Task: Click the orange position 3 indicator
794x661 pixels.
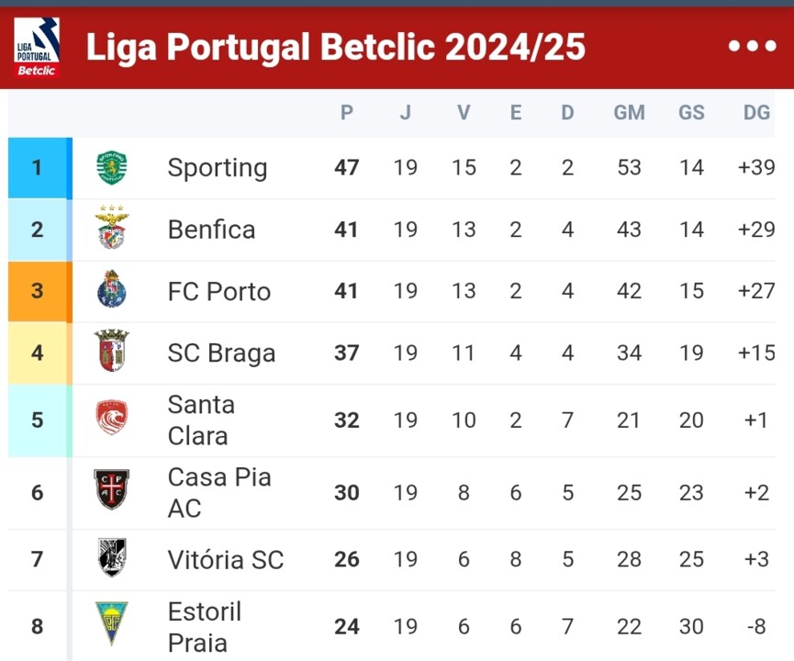Action: [x=38, y=291]
